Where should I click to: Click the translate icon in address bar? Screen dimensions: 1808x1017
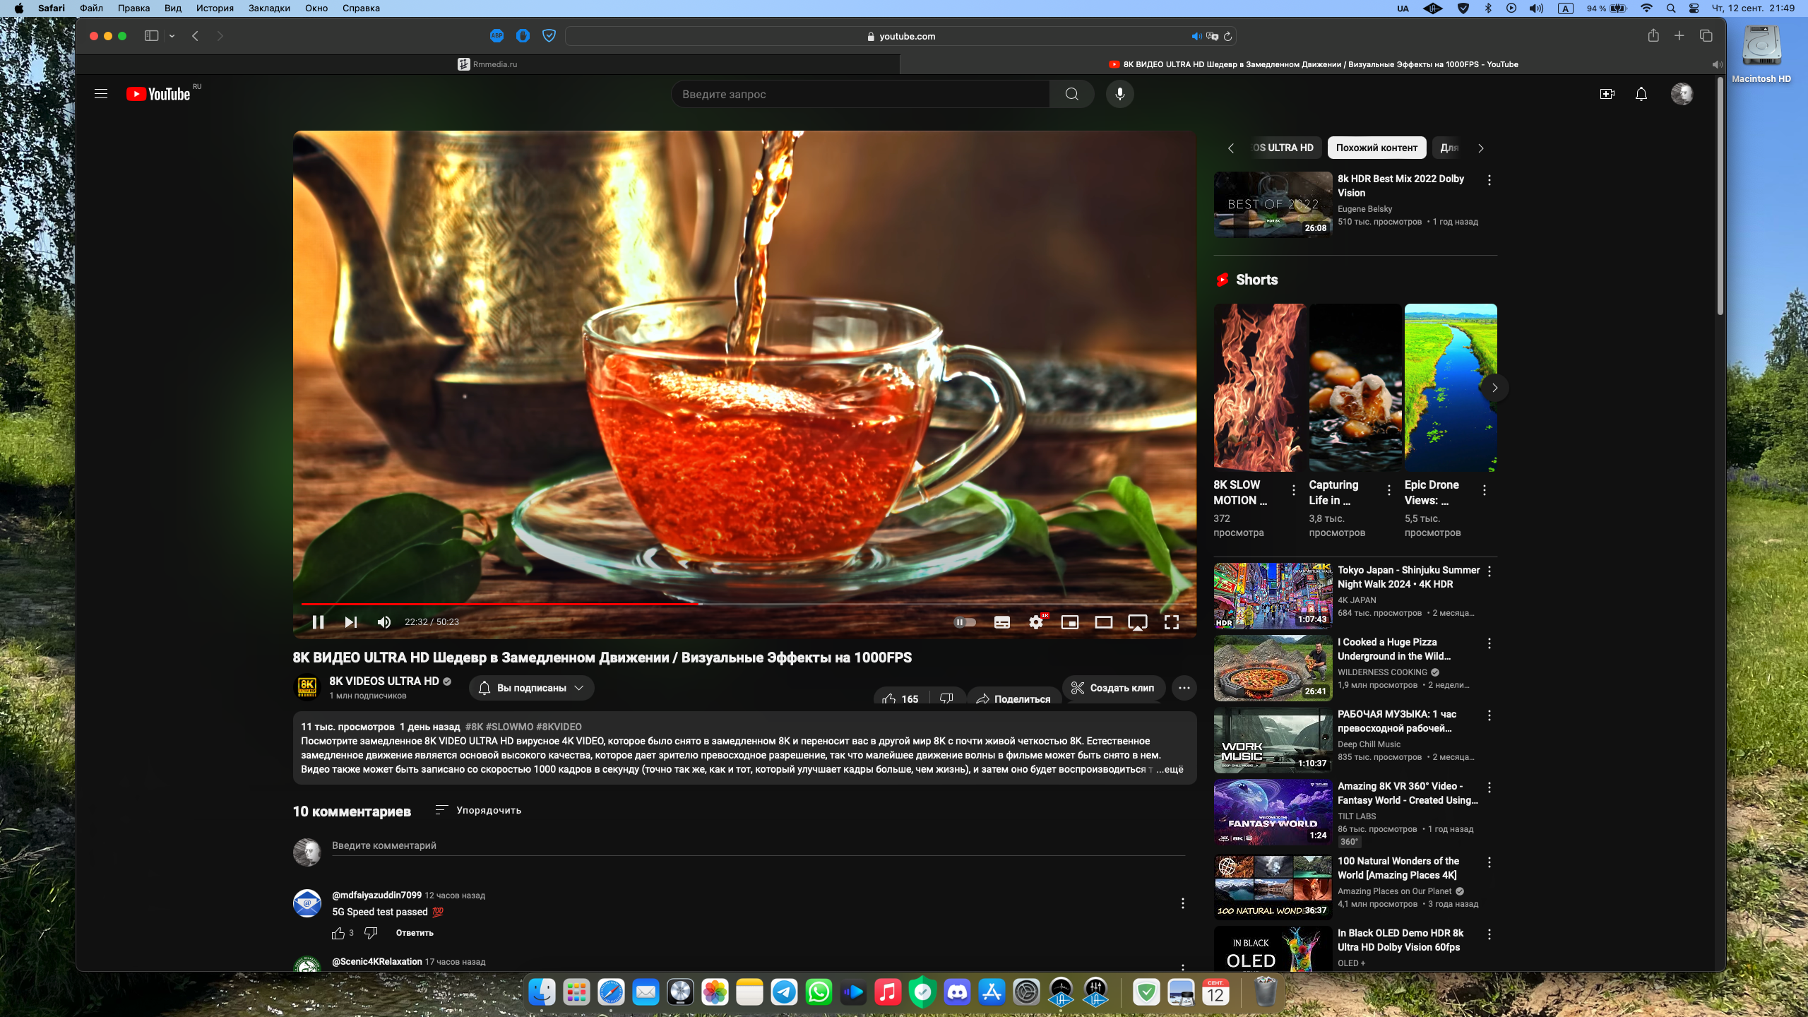click(1213, 36)
